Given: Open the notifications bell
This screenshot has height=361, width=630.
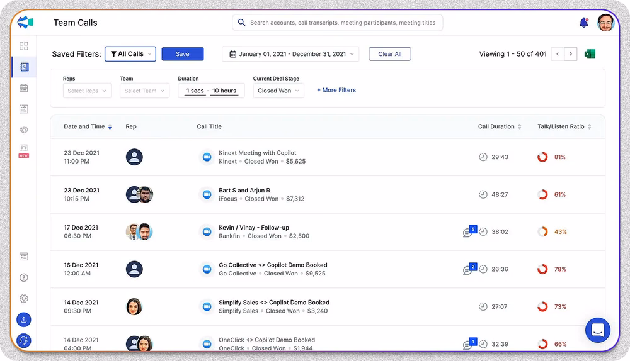Looking at the screenshot, I should pos(584,23).
